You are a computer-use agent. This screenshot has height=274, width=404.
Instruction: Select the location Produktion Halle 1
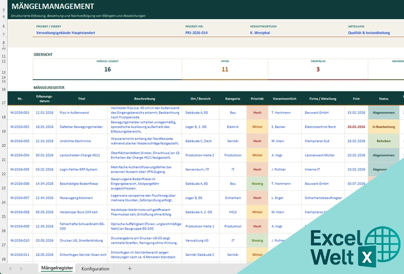pyautogui.click(x=199, y=226)
